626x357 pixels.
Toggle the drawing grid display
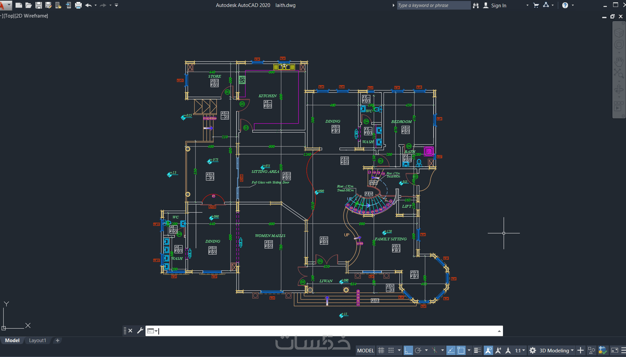[381, 350]
